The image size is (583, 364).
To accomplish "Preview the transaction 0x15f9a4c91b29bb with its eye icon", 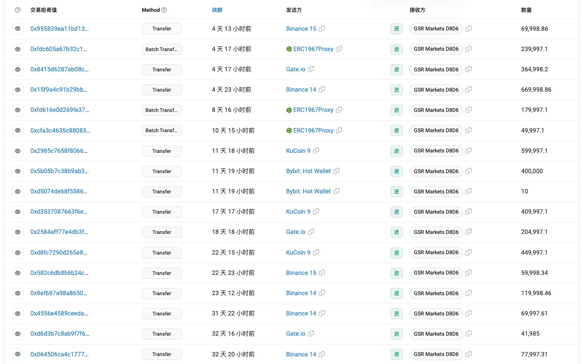I will click(x=18, y=90).
